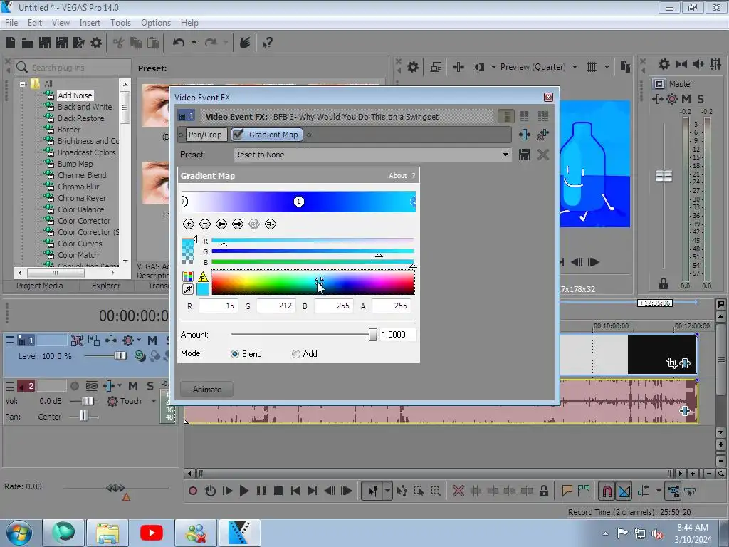Toggle the Gradient Map effect checkbox
This screenshot has width=729, height=547.
click(238, 135)
